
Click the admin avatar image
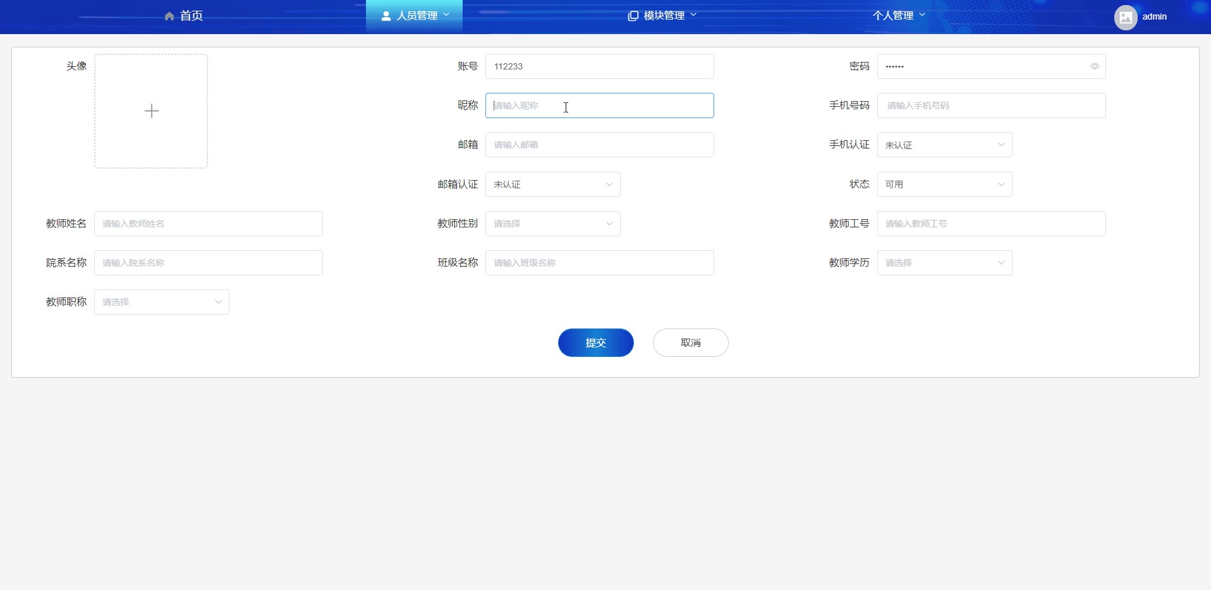click(1126, 17)
